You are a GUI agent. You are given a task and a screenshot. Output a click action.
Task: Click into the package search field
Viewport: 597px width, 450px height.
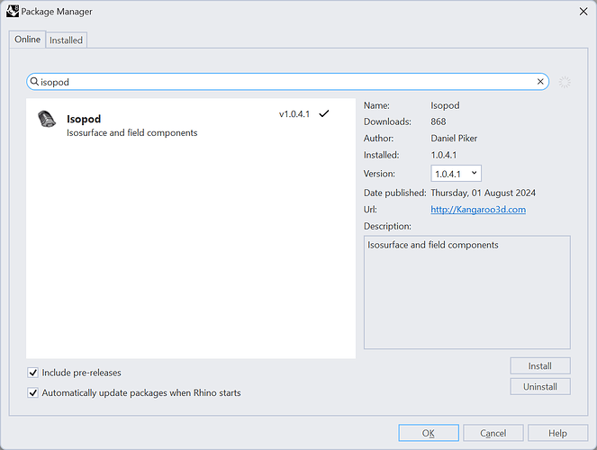[288, 82]
